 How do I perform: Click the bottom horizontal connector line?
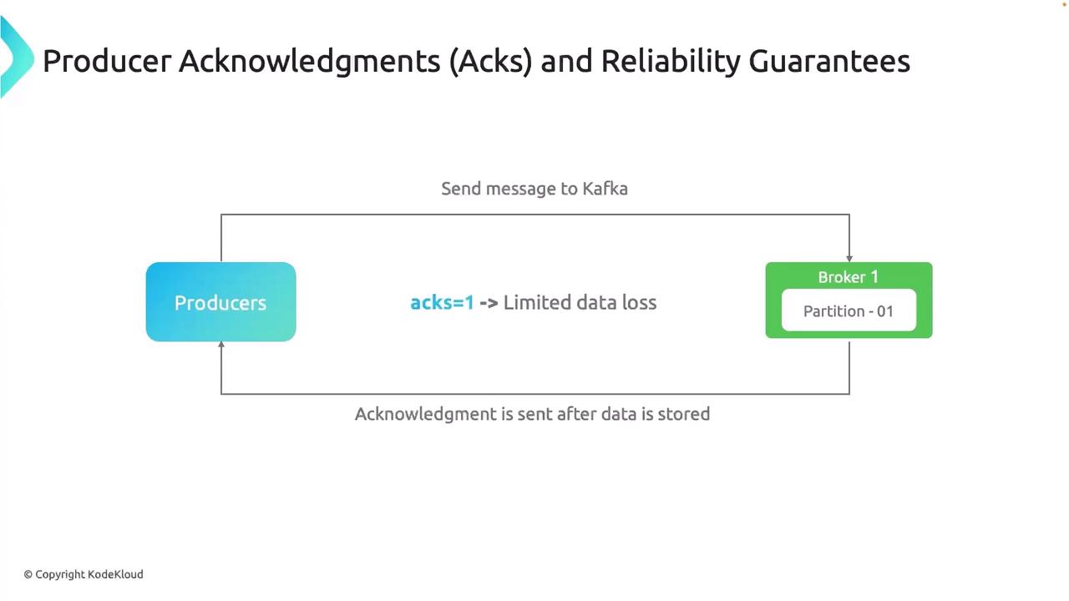pos(534,394)
